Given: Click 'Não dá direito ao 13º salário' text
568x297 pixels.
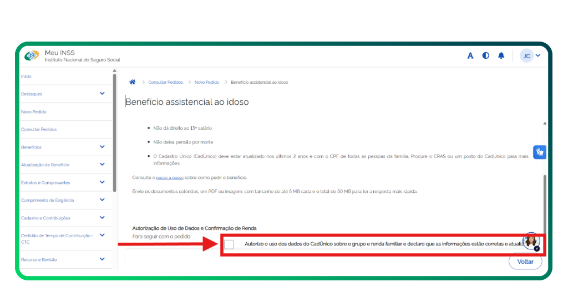Looking at the screenshot, I should pos(182,128).
